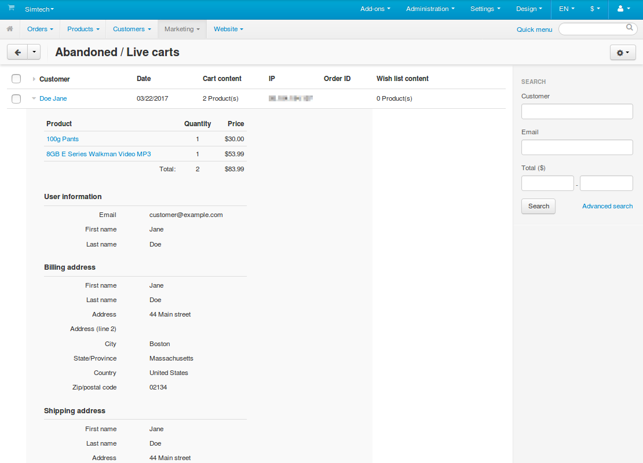This screenshot has height=463, width=643.
Task: Select all carts with header checkbox
Action: click(16, 79)
